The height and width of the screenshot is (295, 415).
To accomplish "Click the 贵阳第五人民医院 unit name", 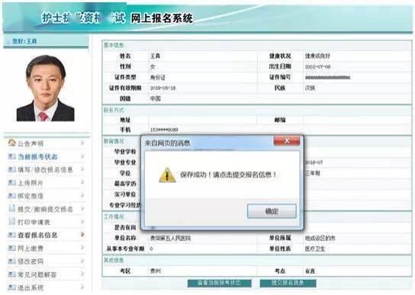I will click(170, 238).
